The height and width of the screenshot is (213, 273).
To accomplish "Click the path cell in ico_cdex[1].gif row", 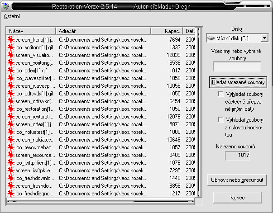I will 103,71.
